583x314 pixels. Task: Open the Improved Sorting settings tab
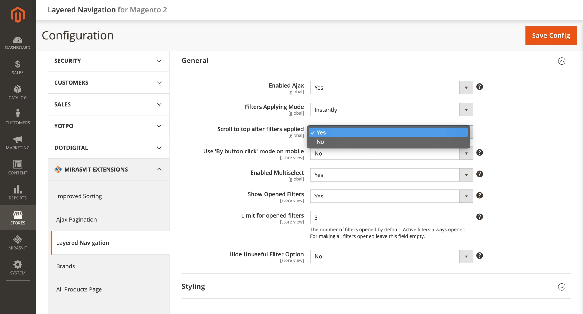pos(79,196)
